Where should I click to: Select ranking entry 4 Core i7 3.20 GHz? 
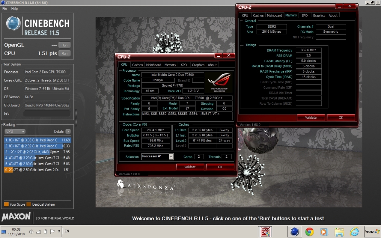37,158
